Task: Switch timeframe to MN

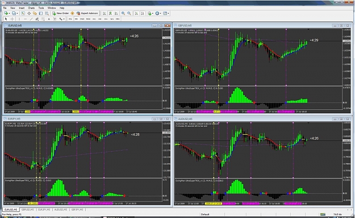Action: pos(118,19)
